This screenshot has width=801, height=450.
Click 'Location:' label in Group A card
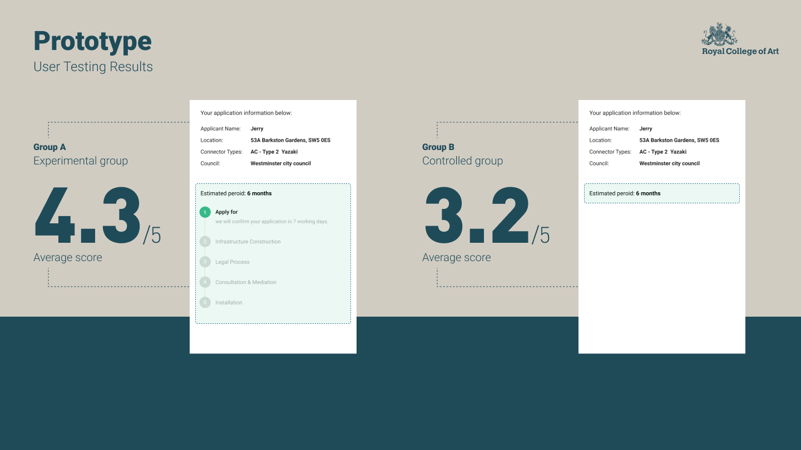point(211,141)
